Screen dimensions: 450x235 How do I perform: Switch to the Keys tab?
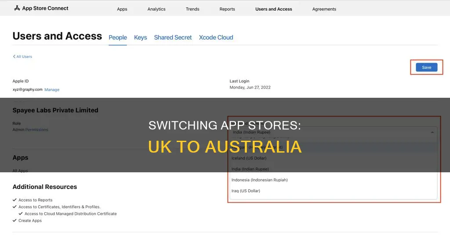(x=140, y=38)
